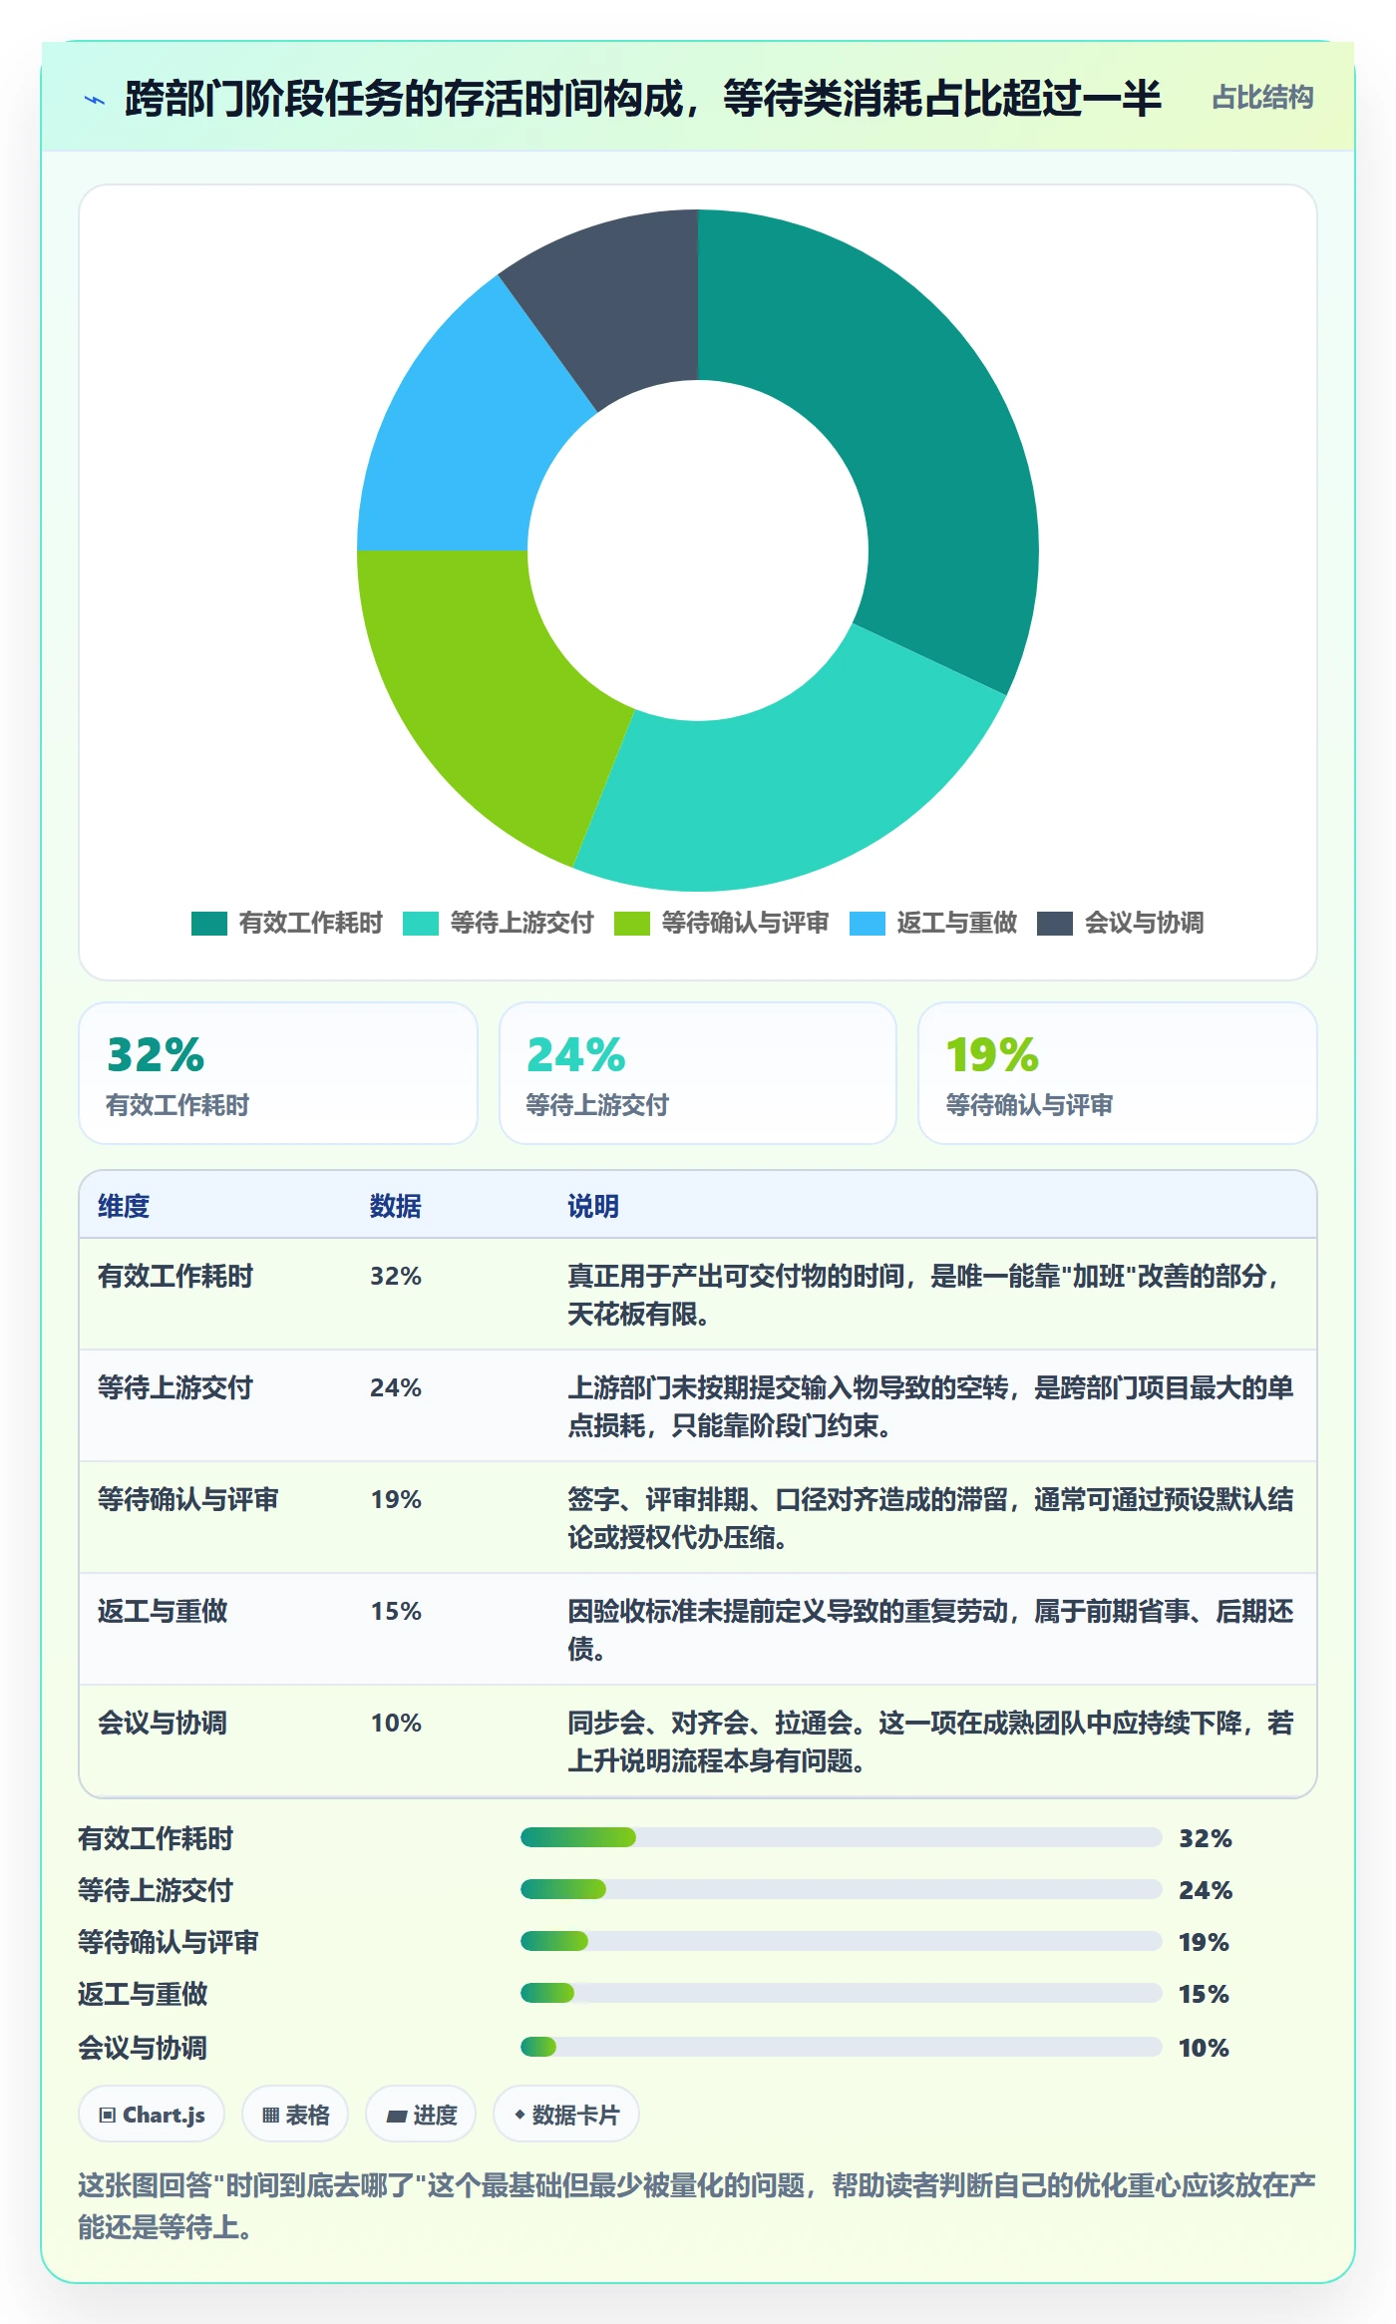Click the 数据 column header
This screenshot has width=1396, height=2324.
point(396,1206)
